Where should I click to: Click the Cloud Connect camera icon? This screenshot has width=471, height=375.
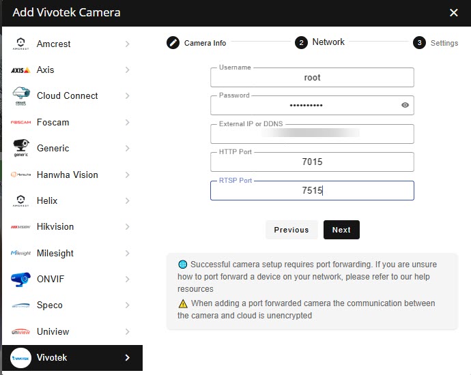pos(20,96)
